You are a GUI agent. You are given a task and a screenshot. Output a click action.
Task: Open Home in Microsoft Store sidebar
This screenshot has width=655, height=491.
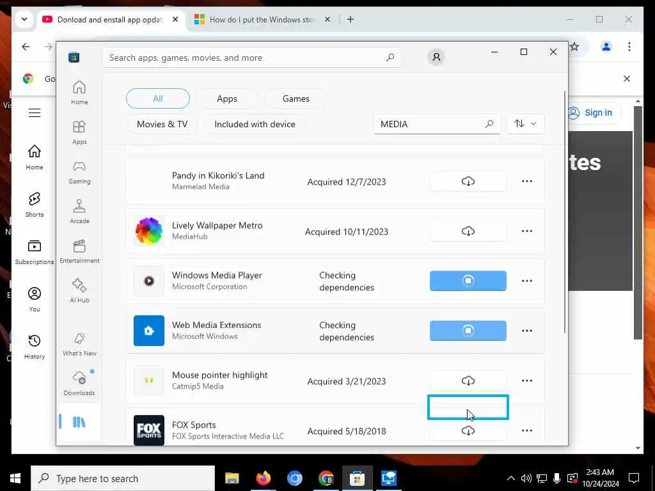(x=79, y=93)
